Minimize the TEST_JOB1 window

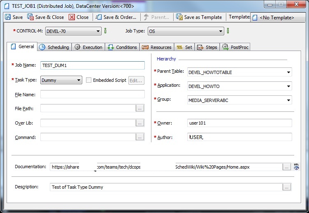coord(270,5)
